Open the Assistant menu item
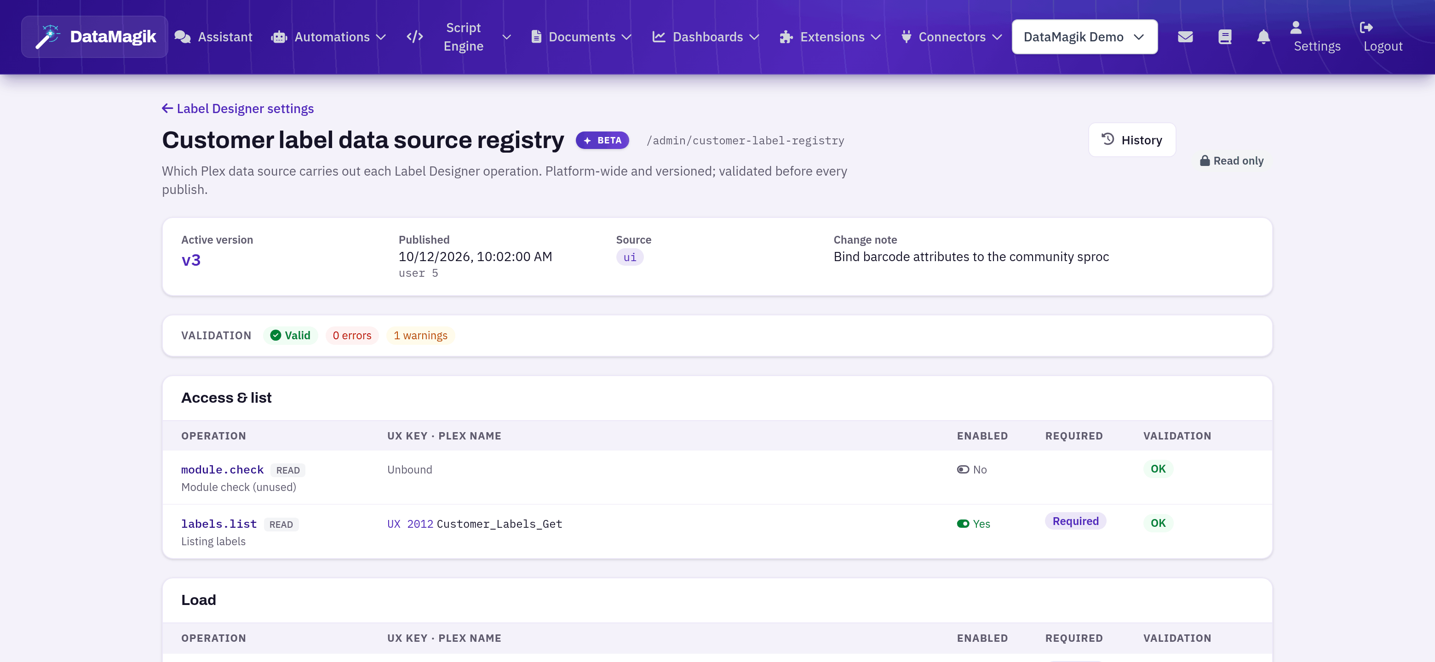This screenshot has width=1435, height=662. 213,37
